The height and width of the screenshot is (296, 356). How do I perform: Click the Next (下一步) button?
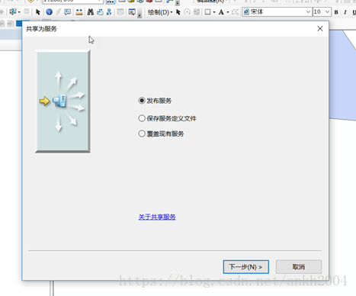245,267
